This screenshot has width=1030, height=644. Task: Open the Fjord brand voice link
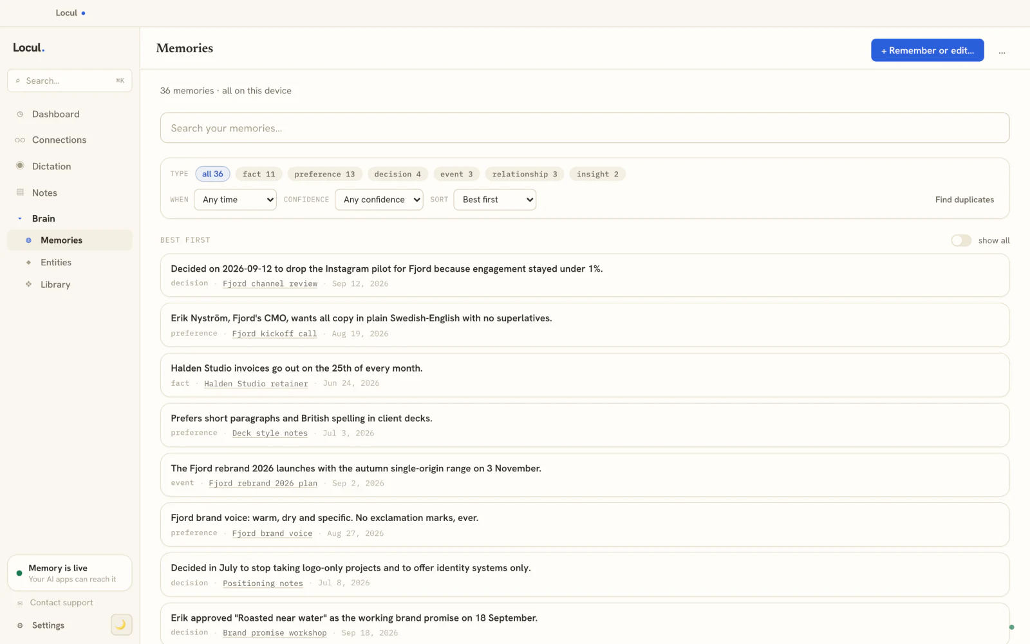(272, 533)
